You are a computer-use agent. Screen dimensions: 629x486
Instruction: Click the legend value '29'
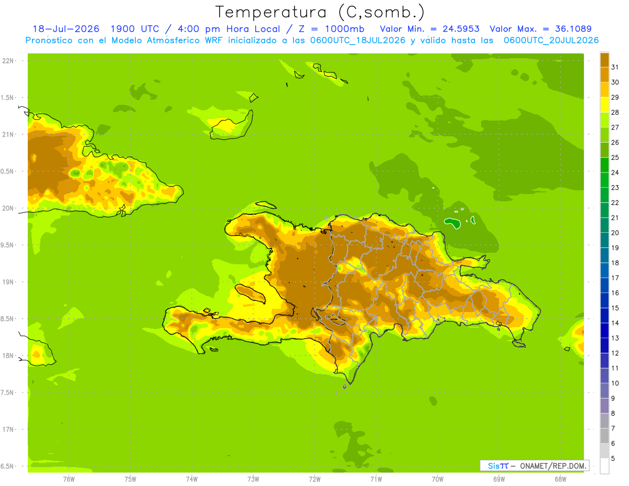[x=615, y=97]
